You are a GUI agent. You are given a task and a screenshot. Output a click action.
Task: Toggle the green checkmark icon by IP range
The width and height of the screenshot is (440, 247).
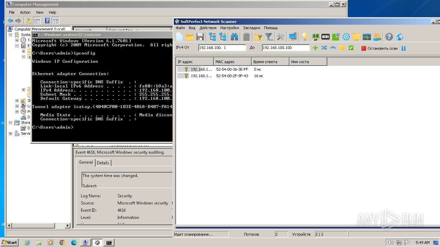coord(351,48)
